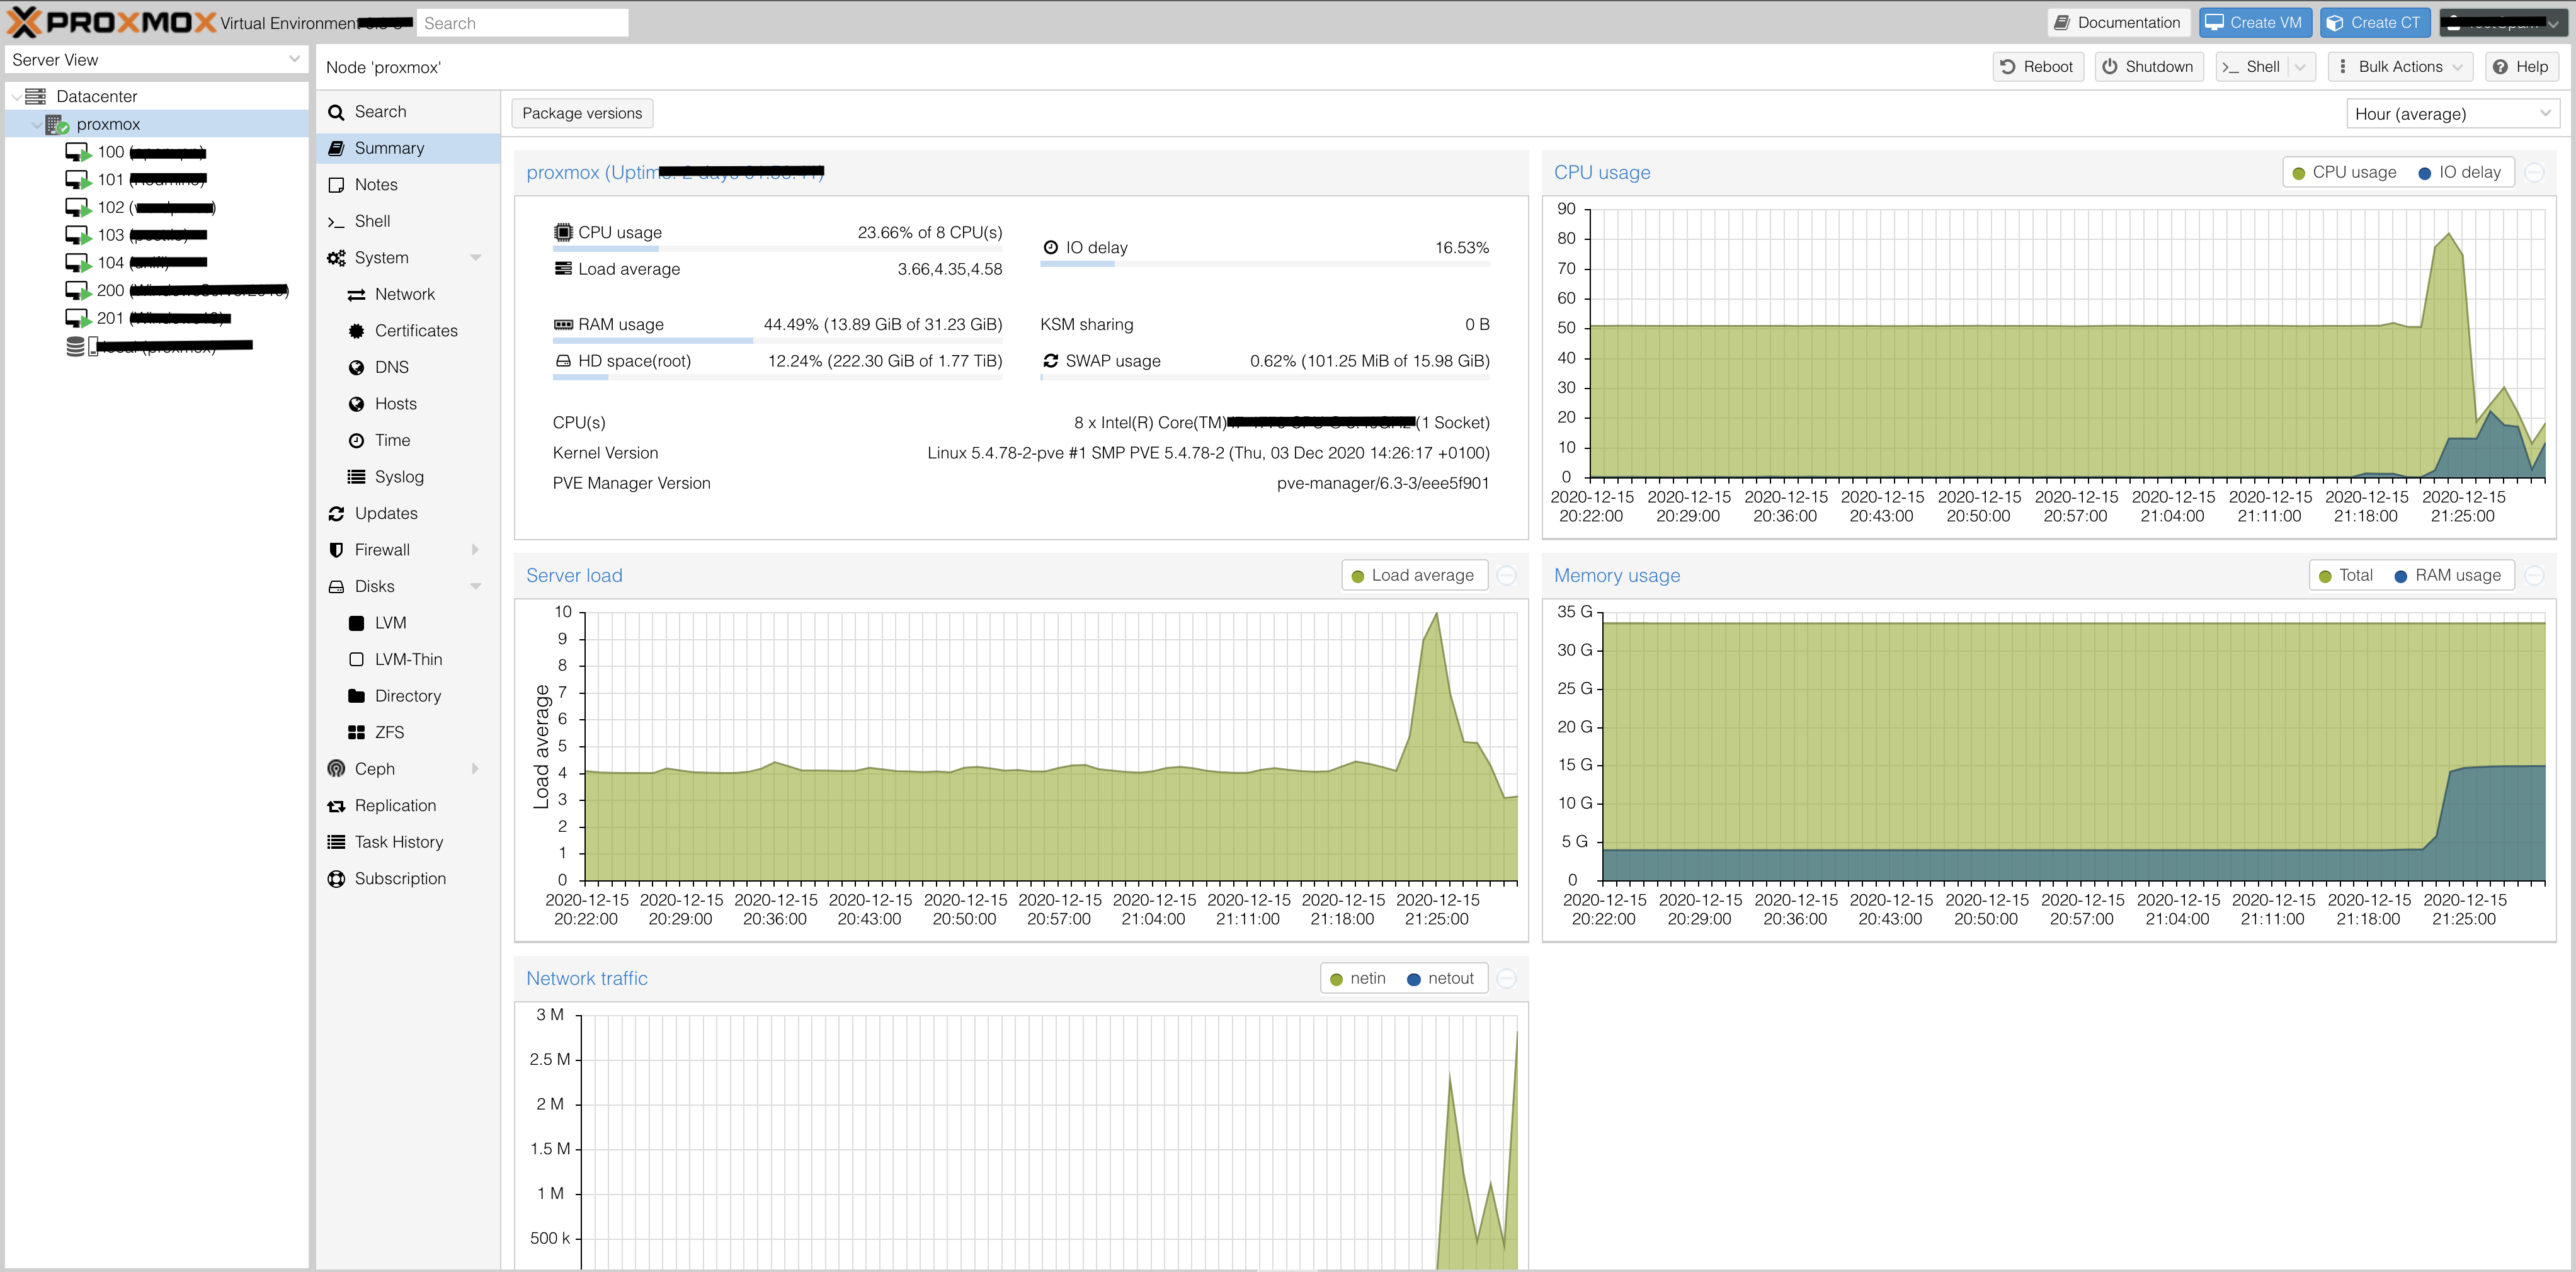Select VM 103 monitor icon in tree
Image resolution: width=2576 pixels, height=1272 pixels.
coord(78,235)
